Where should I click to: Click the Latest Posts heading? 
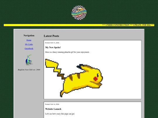pos(51,36)
